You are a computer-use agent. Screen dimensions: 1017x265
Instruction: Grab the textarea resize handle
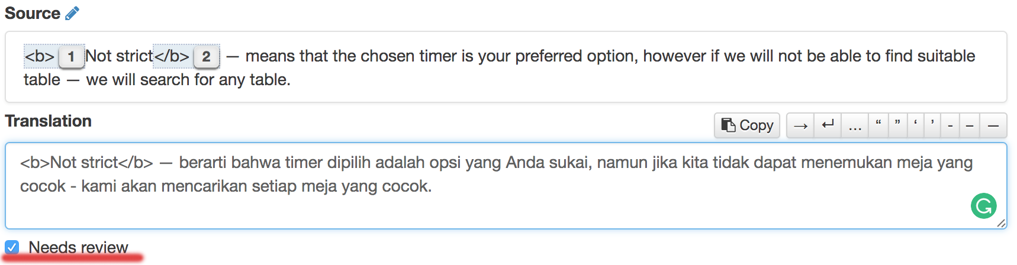(x=1001, y=223)
